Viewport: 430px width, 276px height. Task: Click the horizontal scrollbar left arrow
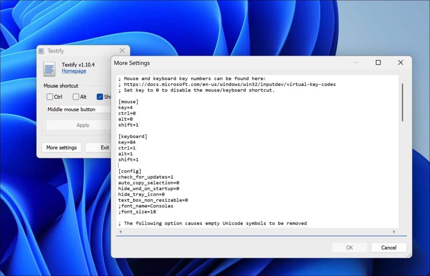(121, 232)
